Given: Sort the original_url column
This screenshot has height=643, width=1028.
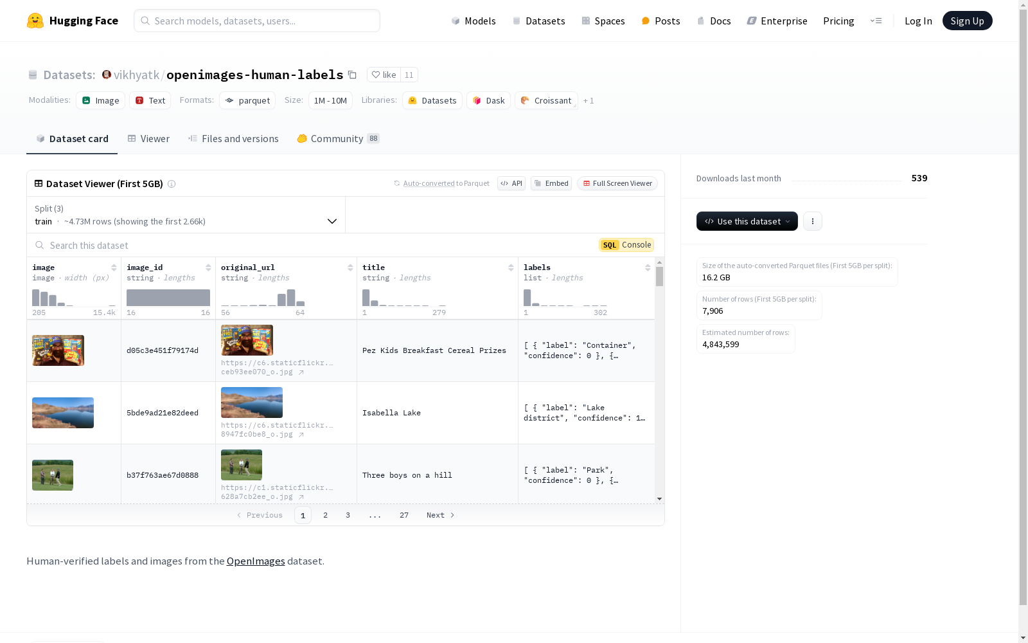Looking at the screenshot, I should (x=350, y=267).
